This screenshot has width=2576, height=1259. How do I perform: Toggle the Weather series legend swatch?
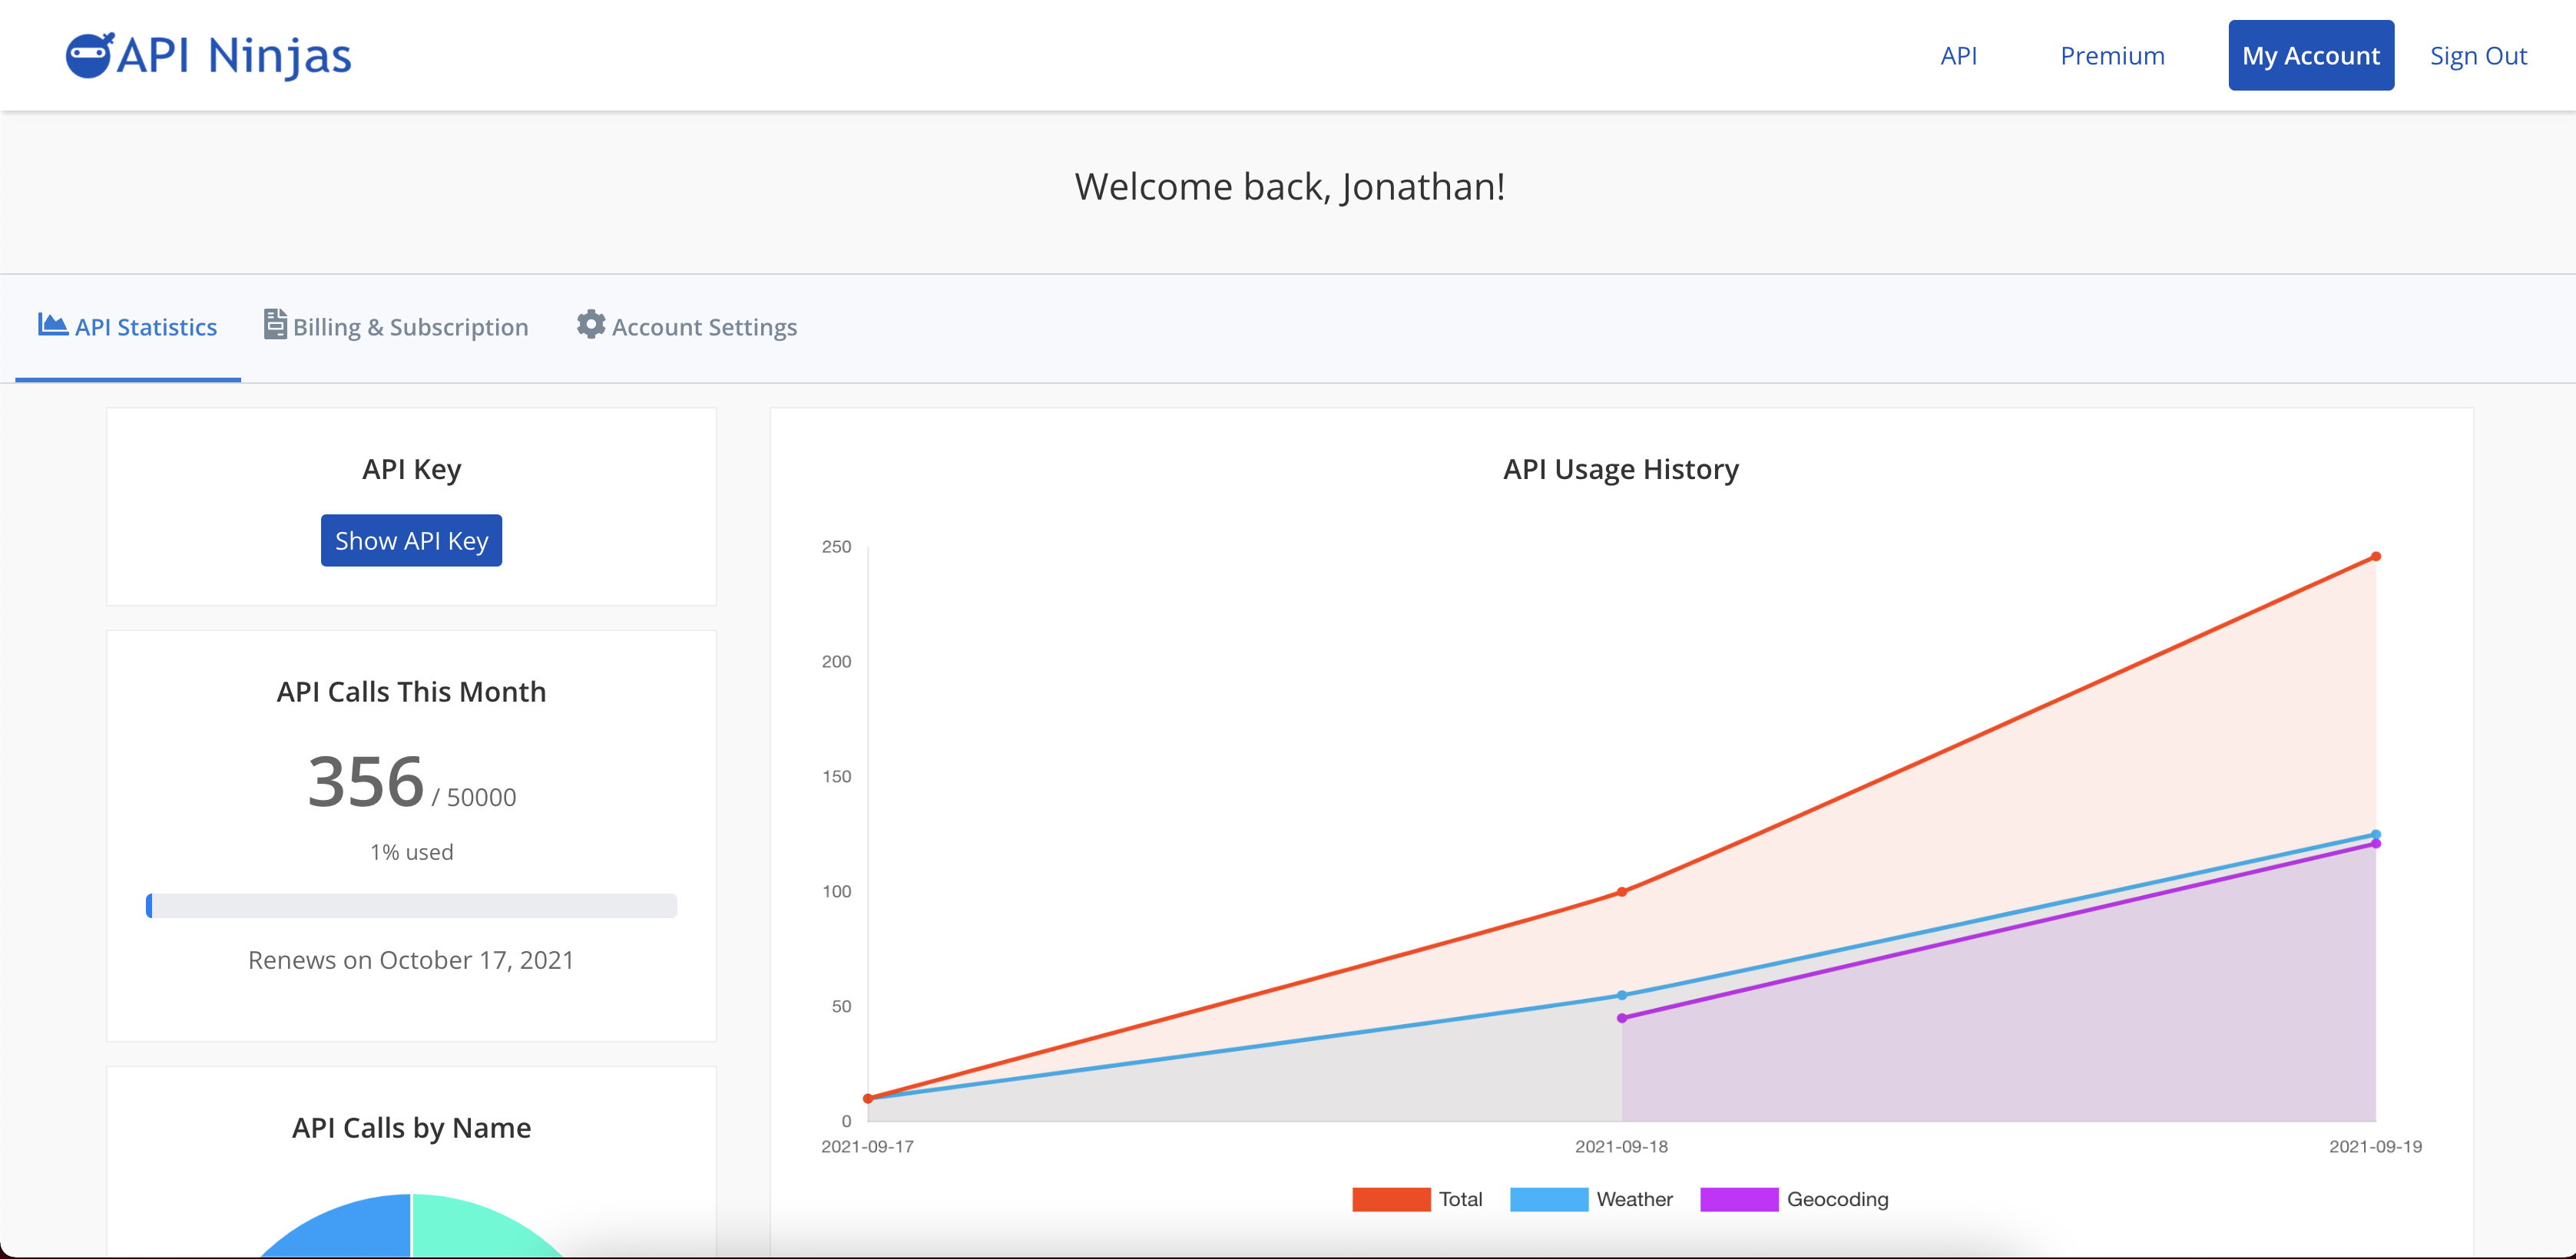coord(1549,1199)
